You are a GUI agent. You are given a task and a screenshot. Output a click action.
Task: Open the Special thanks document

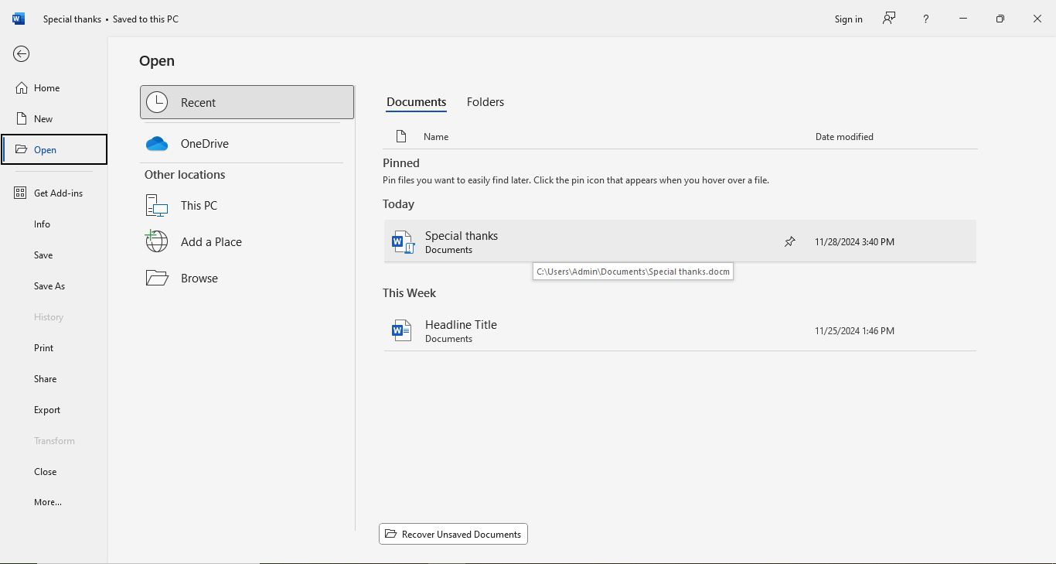click(x=680, y=241)
